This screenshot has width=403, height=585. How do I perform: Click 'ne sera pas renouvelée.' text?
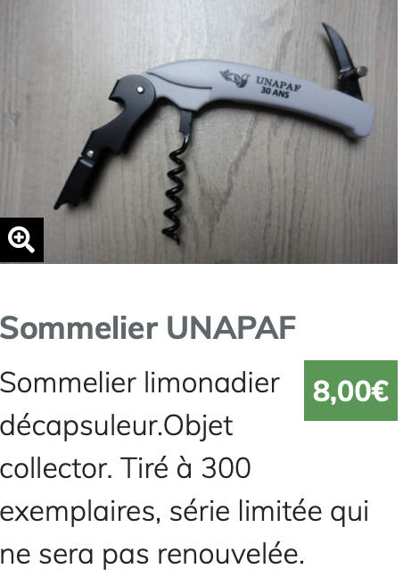point(152,555)
